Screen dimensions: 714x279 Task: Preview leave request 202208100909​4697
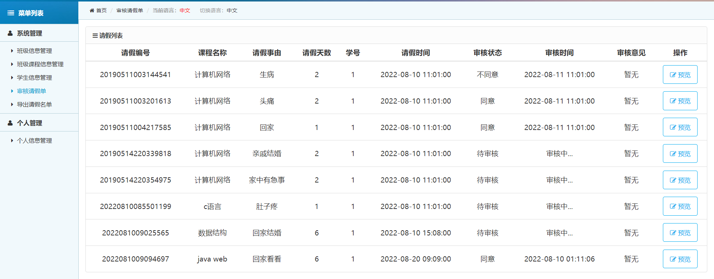coord(680,259)
